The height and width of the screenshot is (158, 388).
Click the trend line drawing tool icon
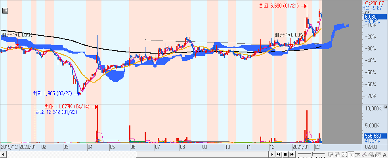click(x=364, y=154)
